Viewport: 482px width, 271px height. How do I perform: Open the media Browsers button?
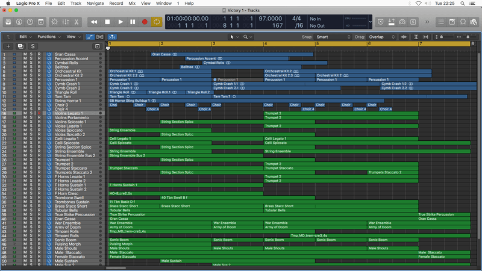(x=474, y=22)
